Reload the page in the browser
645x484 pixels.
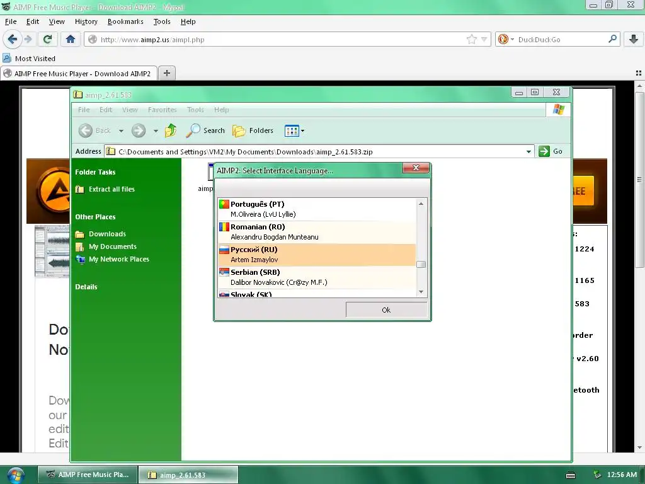pyautogui.click(x=47, y=39)
